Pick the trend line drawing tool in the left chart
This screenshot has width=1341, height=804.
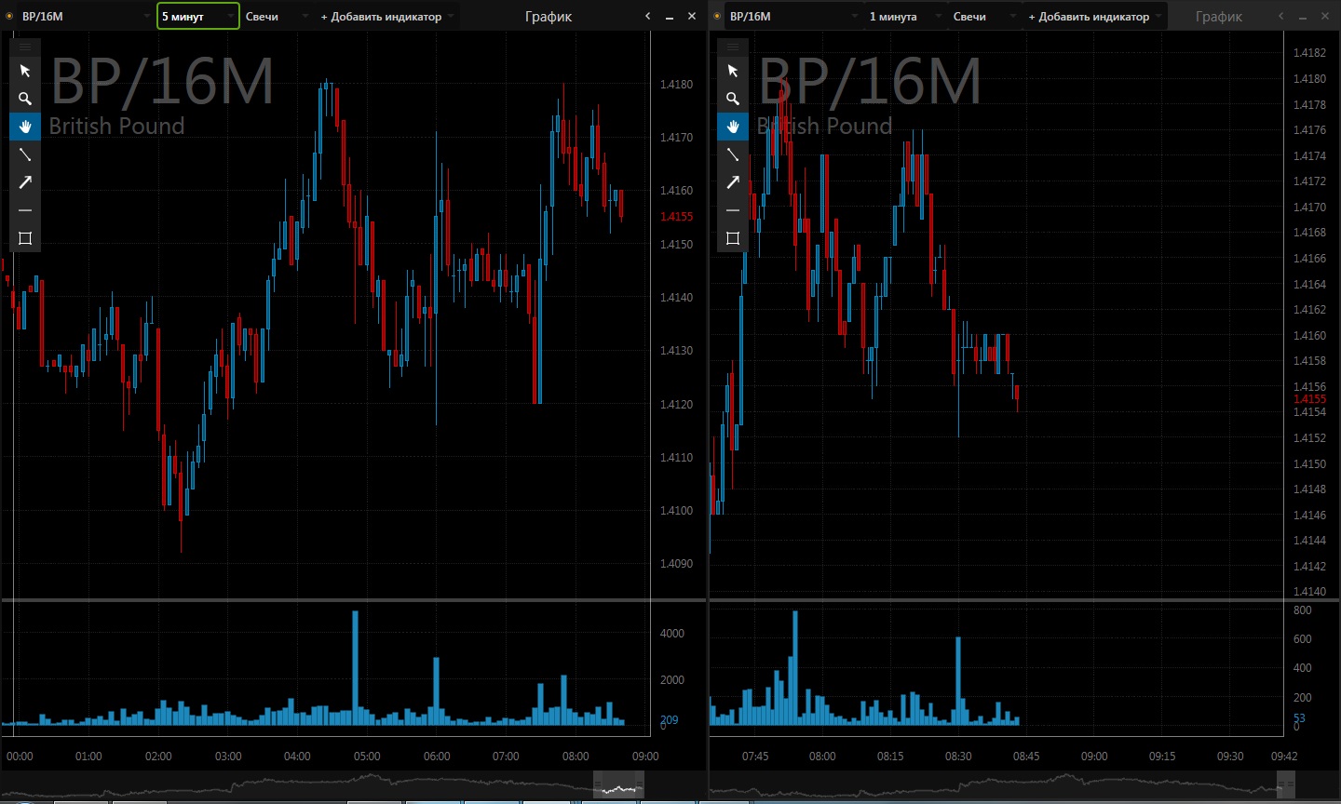point(25,154)
